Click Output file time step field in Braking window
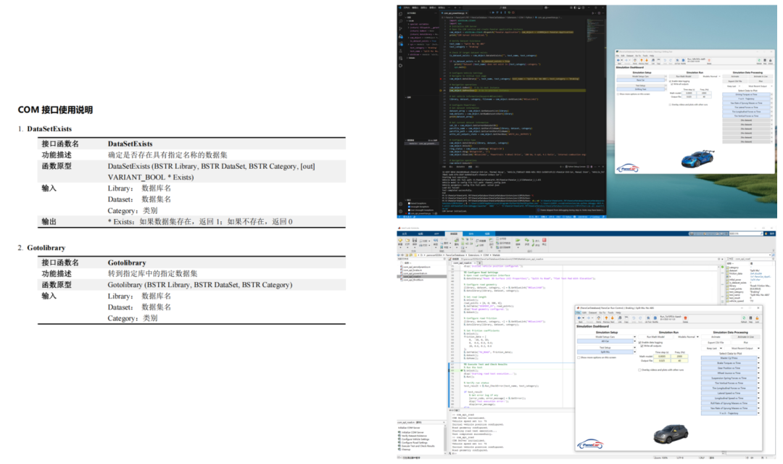This screenshot has width=783, height=464. tap(662, 360)
